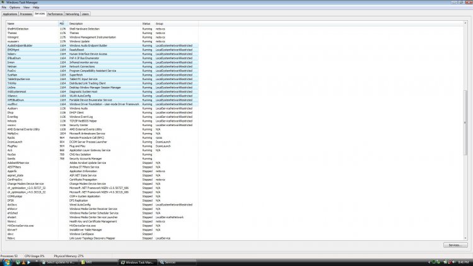
Task: Switch to the Services taskbar window
Action: pos(177,262)
